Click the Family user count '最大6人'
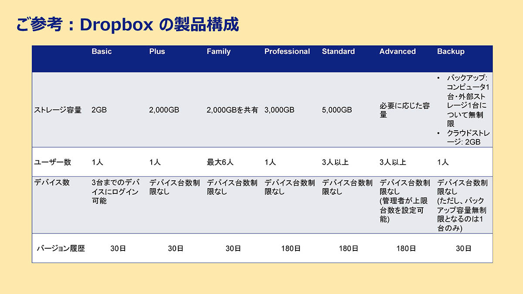 tap(220, 162)
